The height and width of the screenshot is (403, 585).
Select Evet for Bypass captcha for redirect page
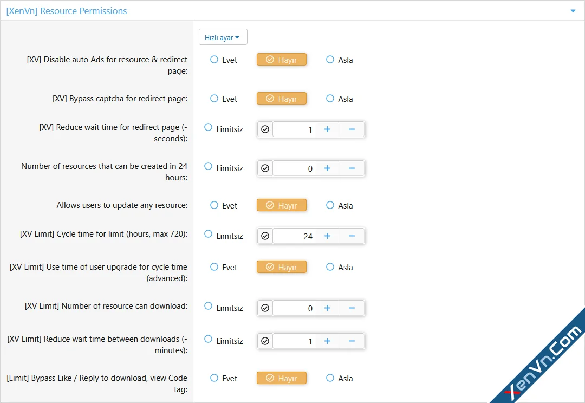tap(214, 99)
